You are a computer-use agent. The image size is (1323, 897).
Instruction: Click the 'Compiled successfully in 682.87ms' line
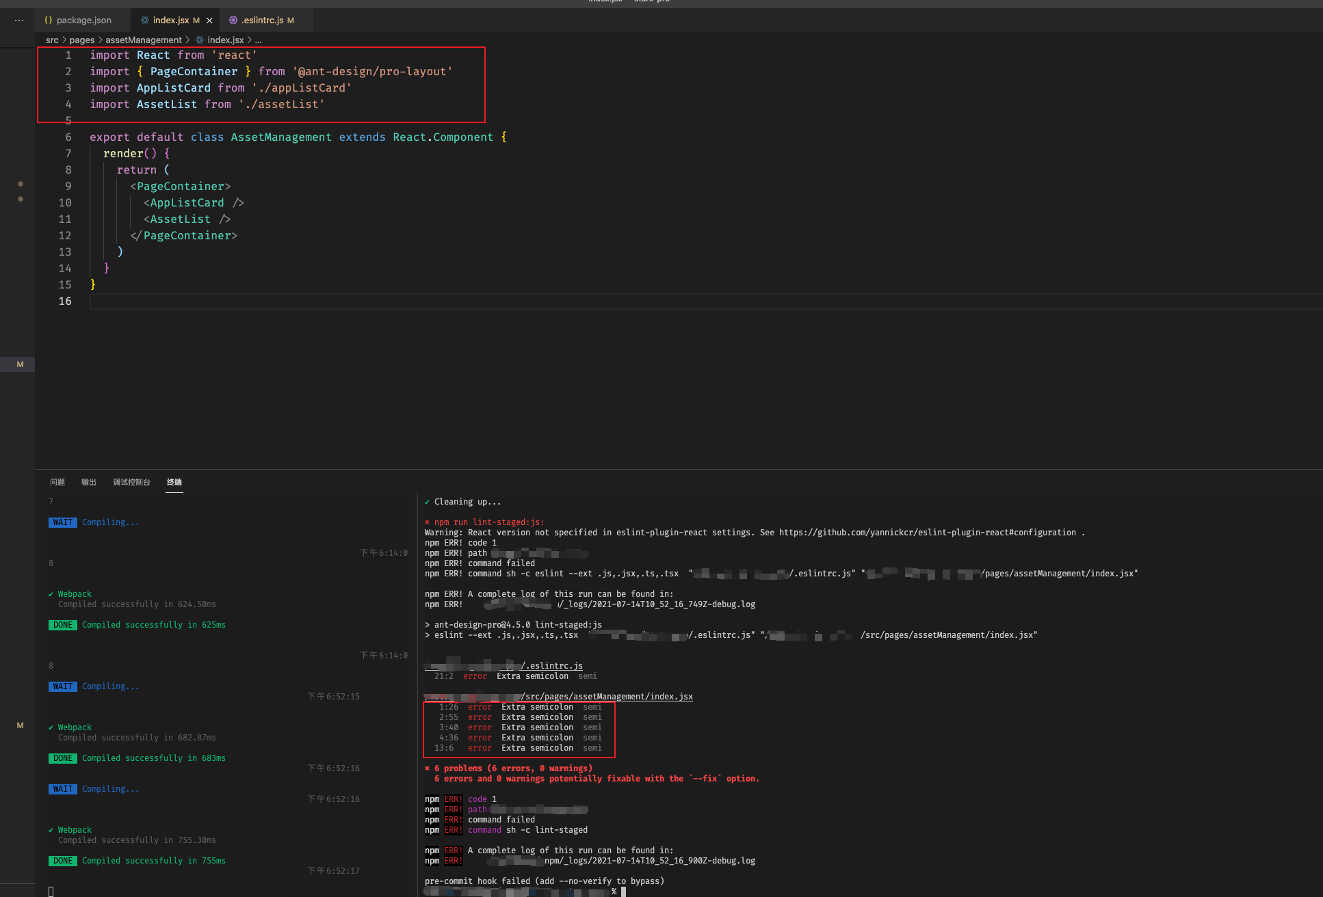click(137, 738)
